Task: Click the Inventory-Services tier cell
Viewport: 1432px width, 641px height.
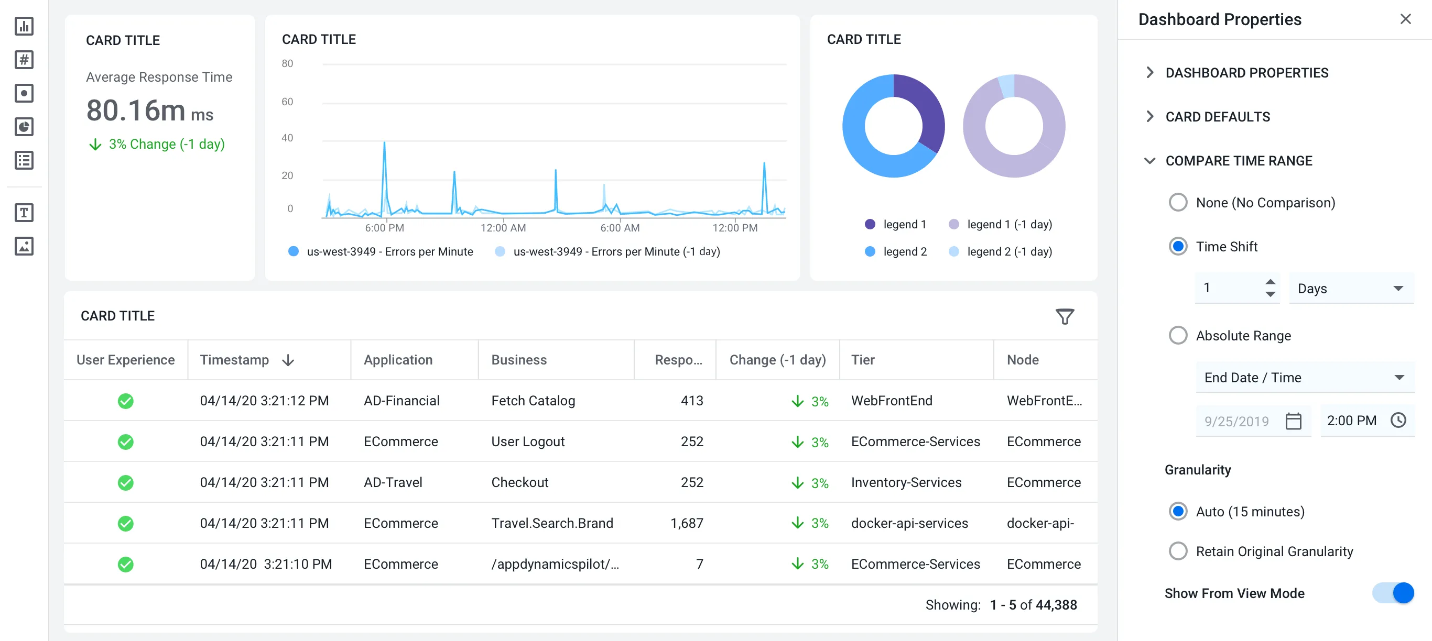Action: tap(906, 483)
